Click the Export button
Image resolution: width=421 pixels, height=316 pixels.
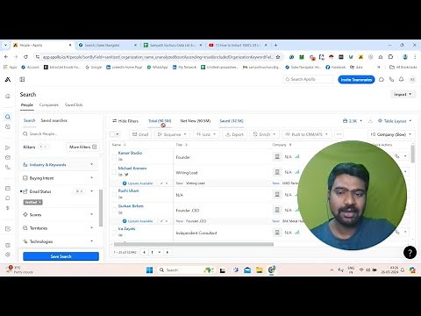point(234,134)
